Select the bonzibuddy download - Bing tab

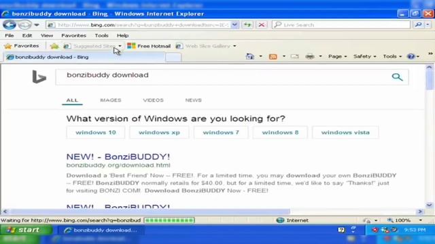click(x=84, y=57)
